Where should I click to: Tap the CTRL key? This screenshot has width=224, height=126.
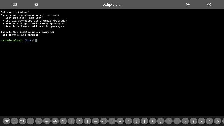(x=22, y=121)
